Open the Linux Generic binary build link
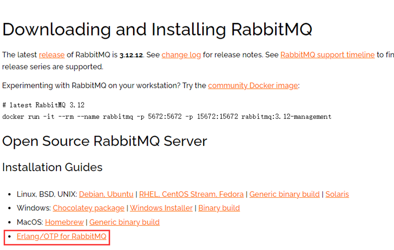Image resolution: width=394 pixels, height=250 pixels. pyautogui.click(x=284, y=194)
